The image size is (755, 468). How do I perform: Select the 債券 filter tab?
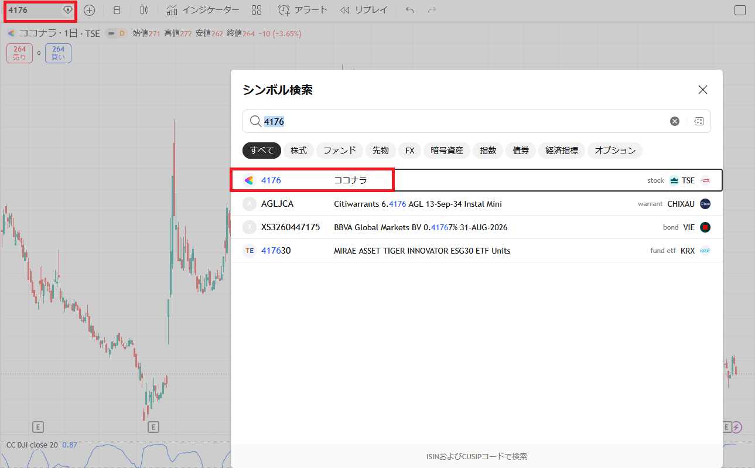521,151
